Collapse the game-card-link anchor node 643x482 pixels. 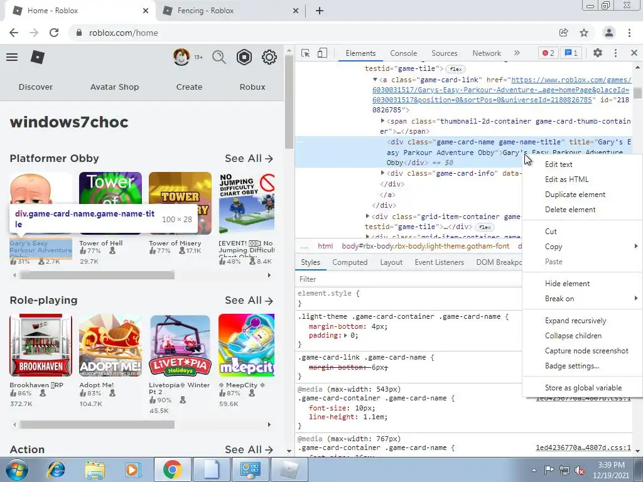375,80
